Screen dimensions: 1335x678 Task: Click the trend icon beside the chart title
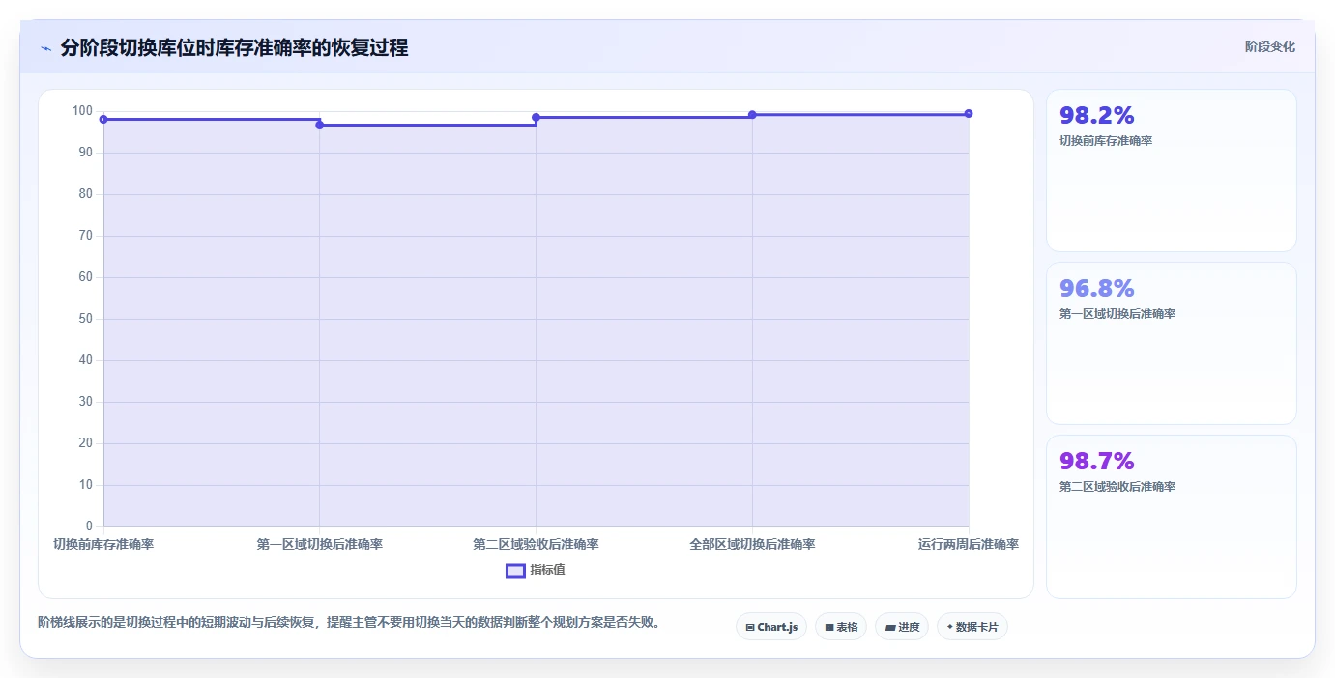click(x=45, y=48)
